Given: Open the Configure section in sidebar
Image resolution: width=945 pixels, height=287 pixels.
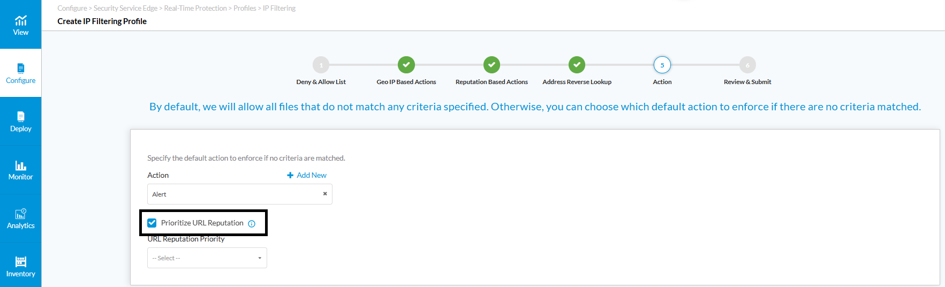Looking at the screenshot, I should point(20,73).
